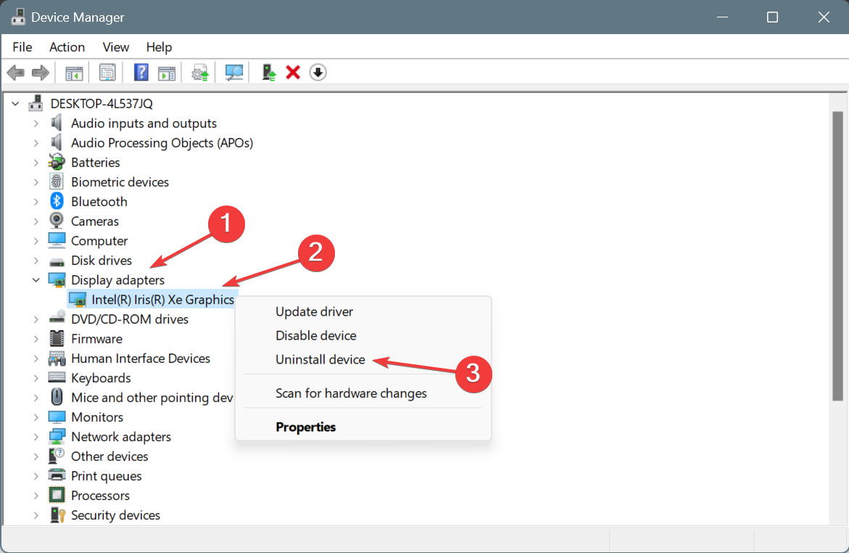This screenshot has width=849, height=553.
Task: Click the Bluetooth category icon
Action: click(x=57, y=201)
